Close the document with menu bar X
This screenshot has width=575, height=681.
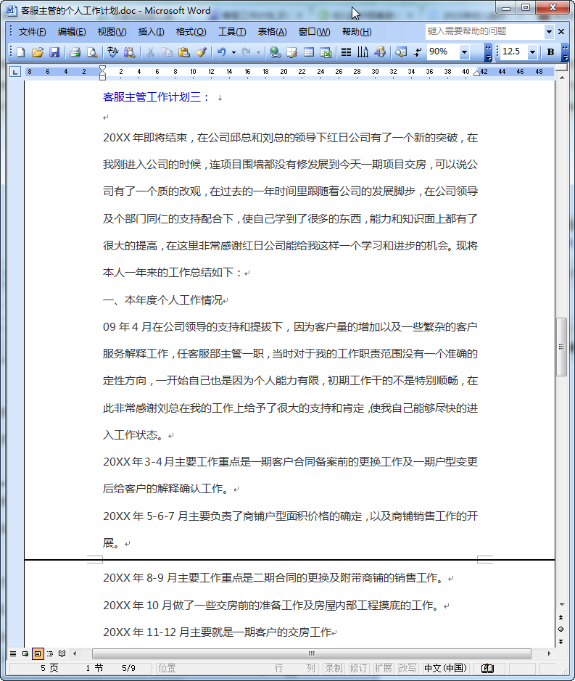pyautogui.click(x=561, y=32)
